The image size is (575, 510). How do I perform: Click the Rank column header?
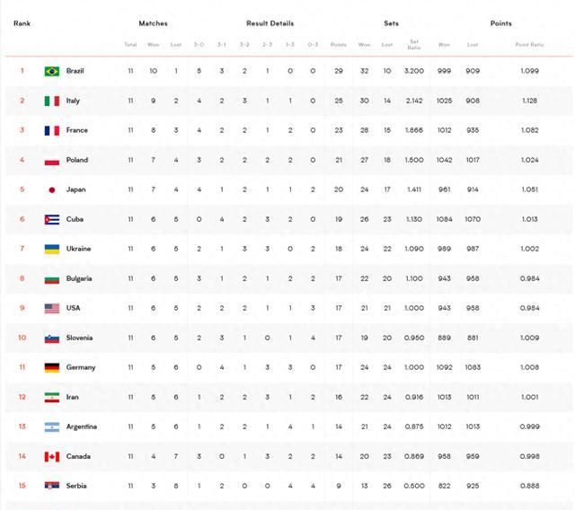(x=22, y=23)
